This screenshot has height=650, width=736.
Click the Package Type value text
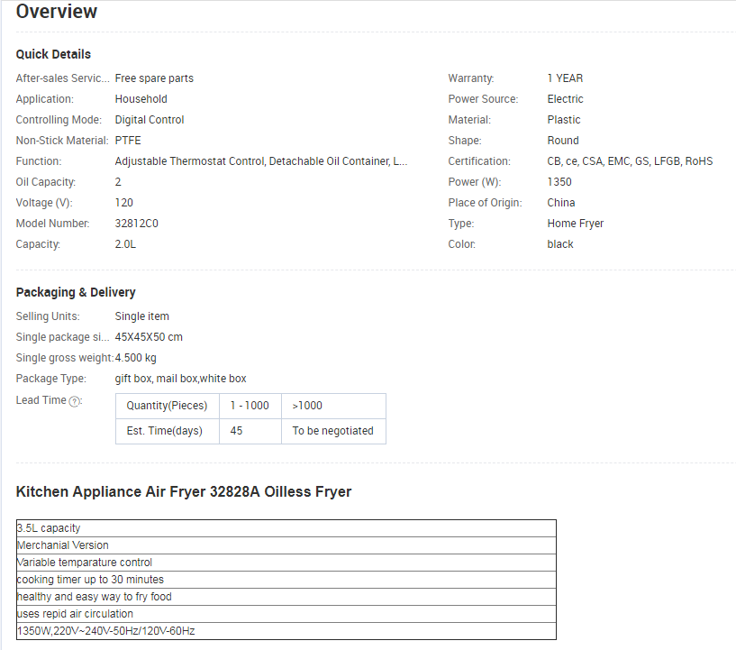click(x=180, y=379)
